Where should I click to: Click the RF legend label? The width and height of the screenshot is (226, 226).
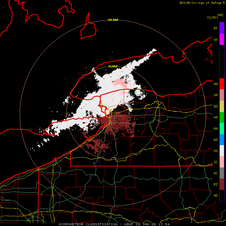(215, 28)
